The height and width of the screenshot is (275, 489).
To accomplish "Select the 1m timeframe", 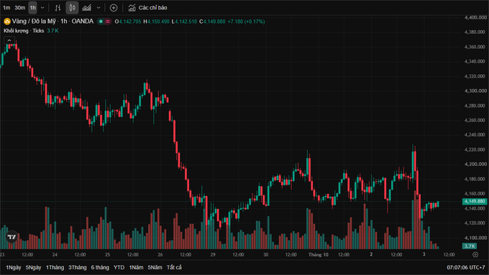I will tap(6, 8).
